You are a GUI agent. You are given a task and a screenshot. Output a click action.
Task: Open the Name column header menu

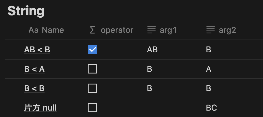click(44, 30)
